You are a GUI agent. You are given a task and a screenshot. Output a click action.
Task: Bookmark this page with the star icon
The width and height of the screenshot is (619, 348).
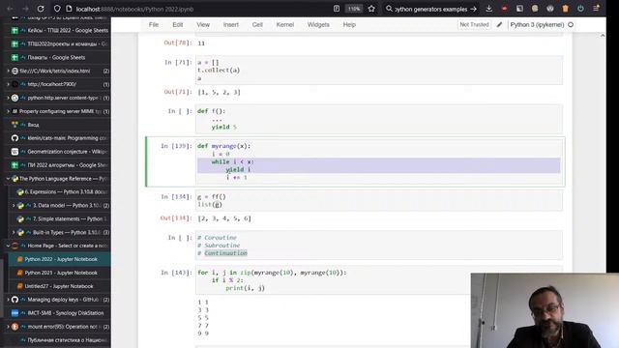[371, 9]
